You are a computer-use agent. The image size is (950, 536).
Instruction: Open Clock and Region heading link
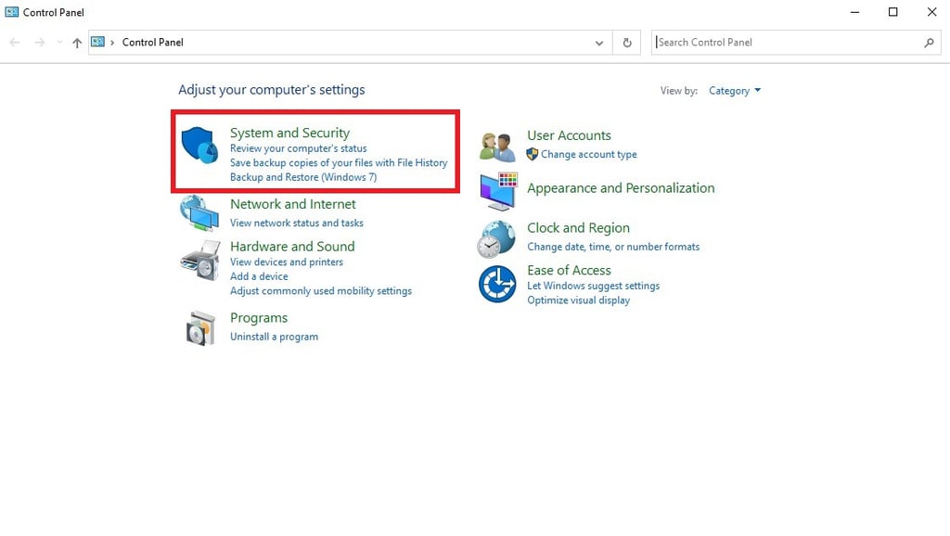578,228
